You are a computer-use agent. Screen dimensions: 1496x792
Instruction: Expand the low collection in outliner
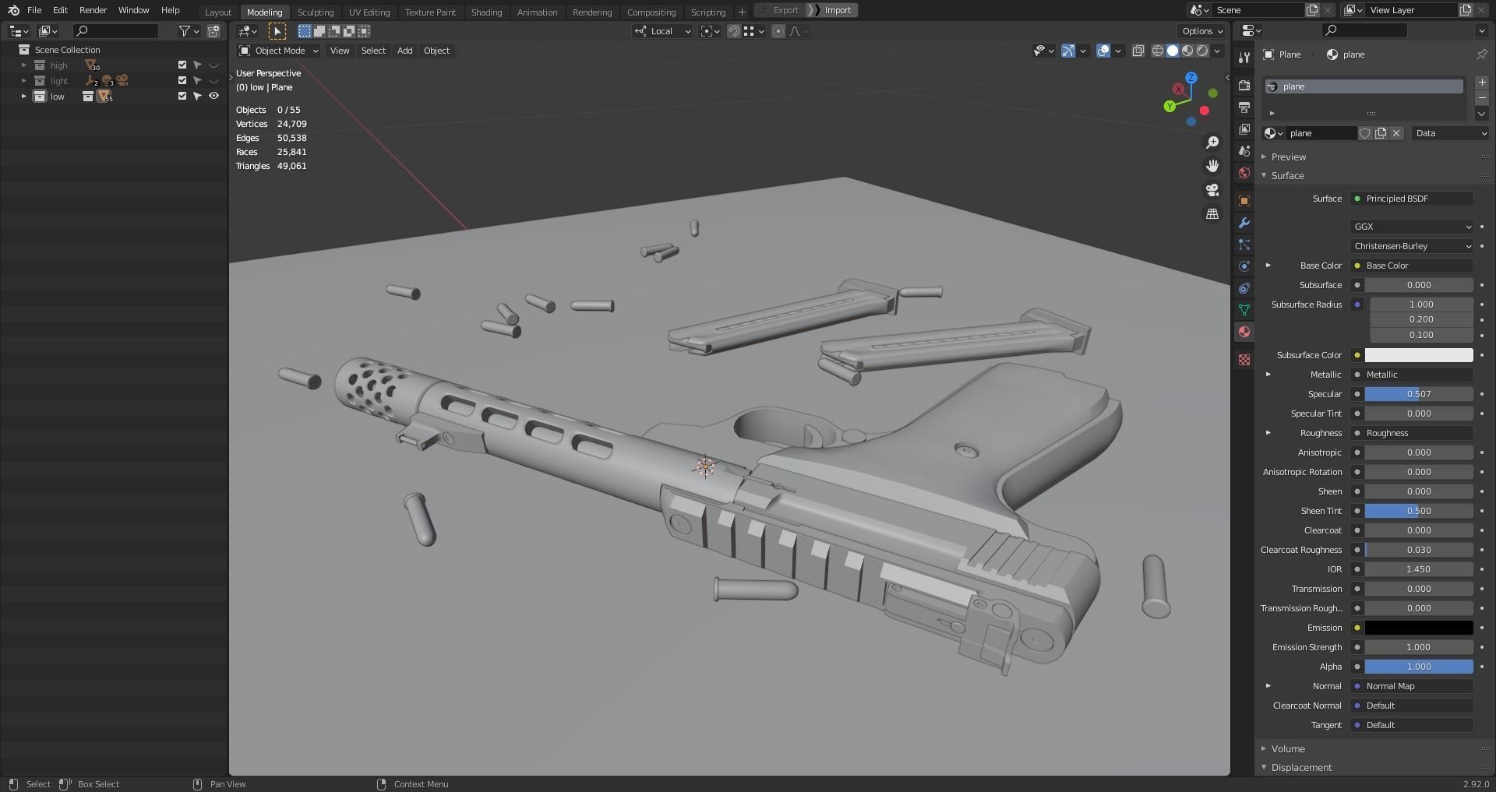pyautogui.click(x=24, y=97)
